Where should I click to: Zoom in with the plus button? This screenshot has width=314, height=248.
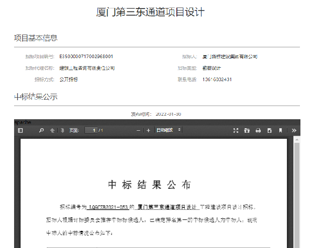click(x=148, y=131)
